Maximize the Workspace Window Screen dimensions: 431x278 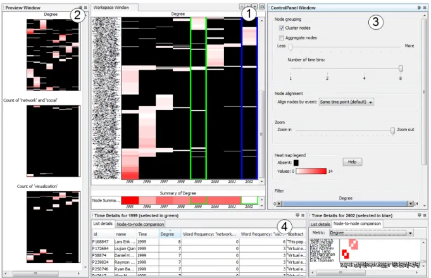coord(262,6)
